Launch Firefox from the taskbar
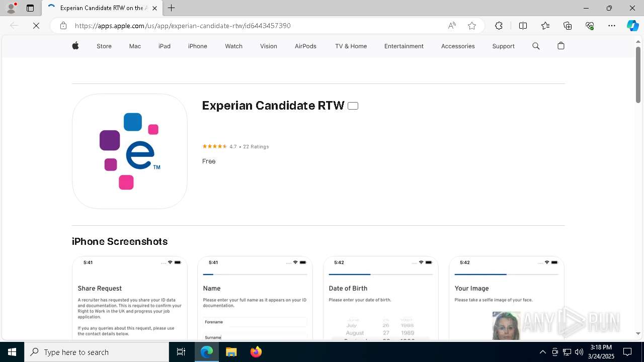The width and height of the screenshot is (644, 362). pos(256,352)
